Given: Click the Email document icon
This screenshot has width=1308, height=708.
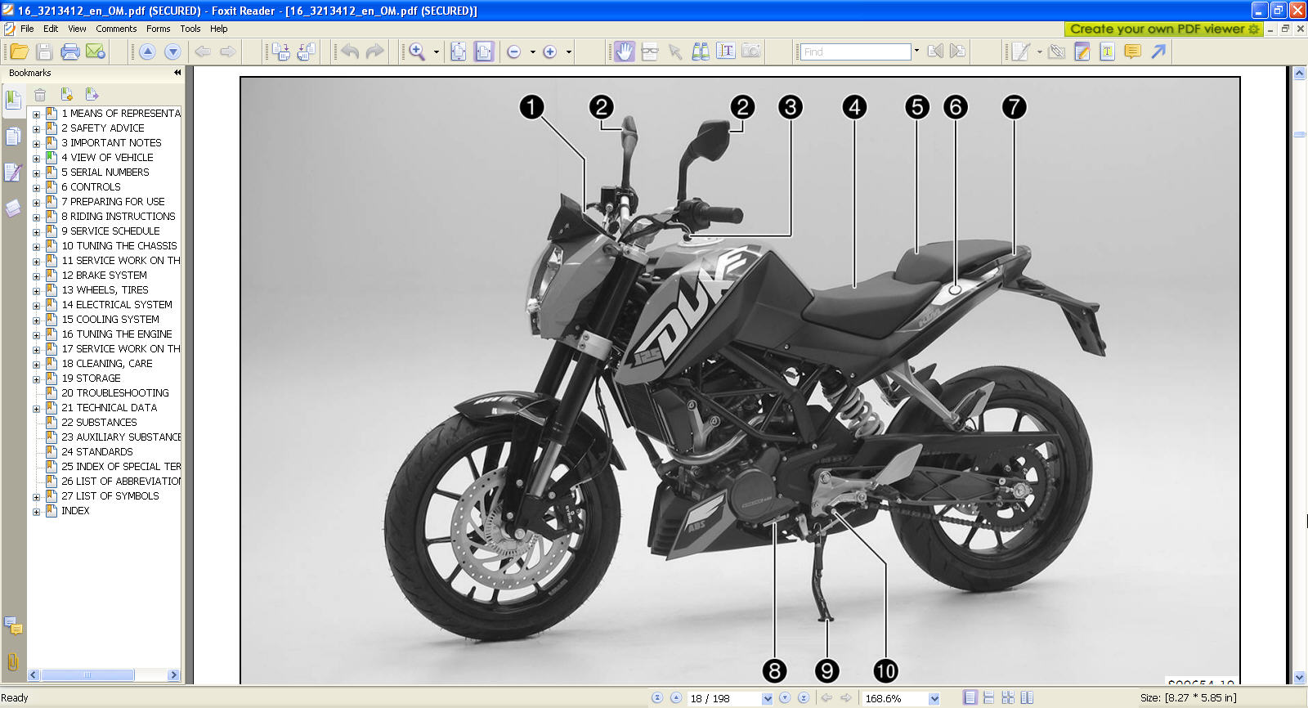Looking at the screenshot, I should (96, 52).
